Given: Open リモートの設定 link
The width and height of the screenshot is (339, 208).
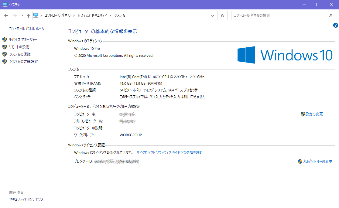Looking at the screenshot, I should pos(19,47).
